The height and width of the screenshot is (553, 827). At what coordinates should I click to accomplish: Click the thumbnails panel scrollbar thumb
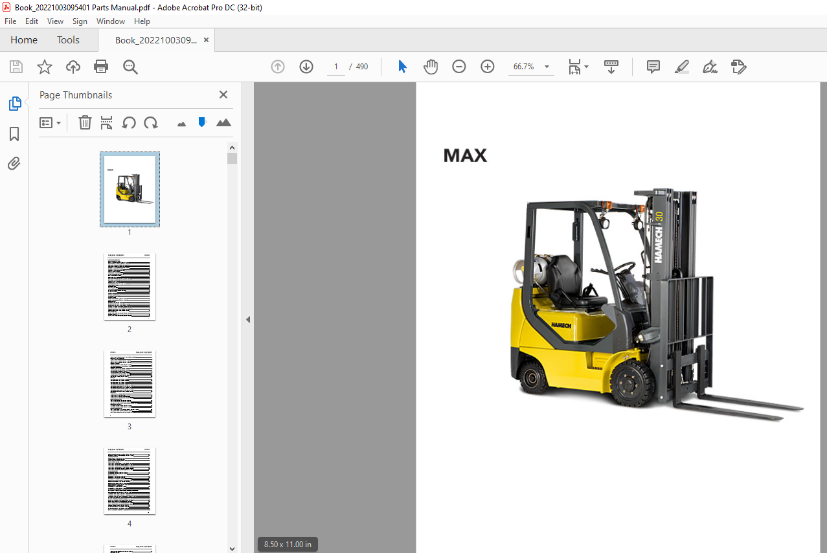[x=232, y=159]
